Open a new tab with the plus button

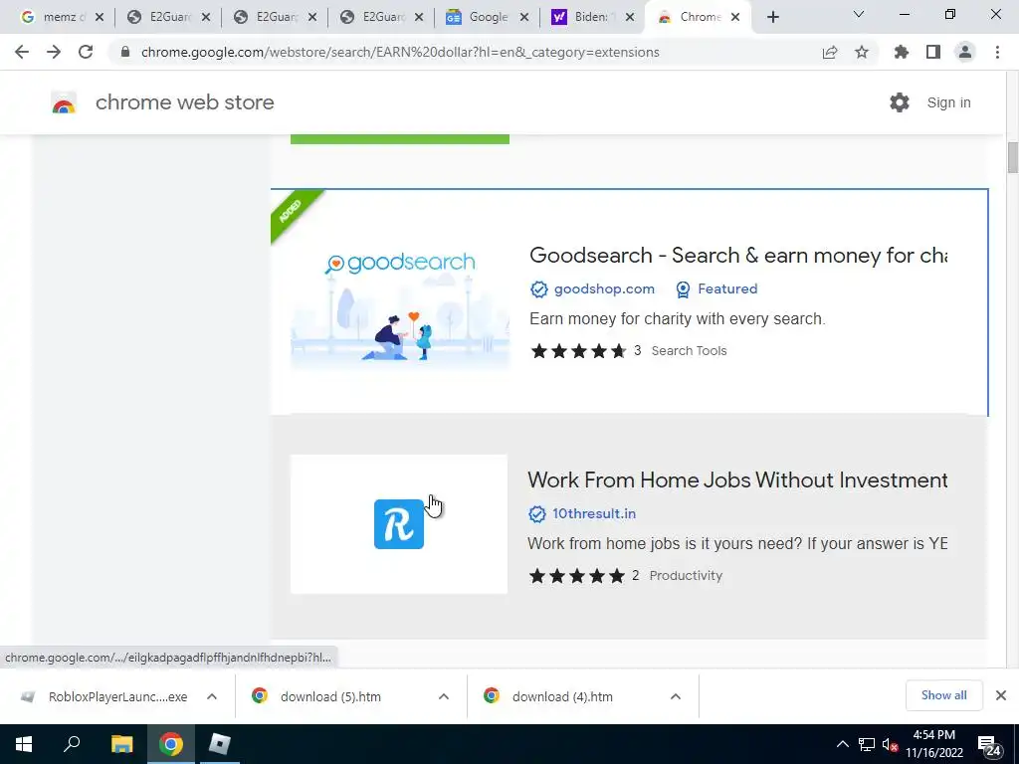(x=772, y=17)
